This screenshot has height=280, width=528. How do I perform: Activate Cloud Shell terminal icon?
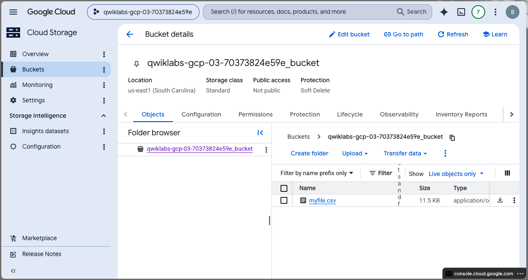(461, 12)
